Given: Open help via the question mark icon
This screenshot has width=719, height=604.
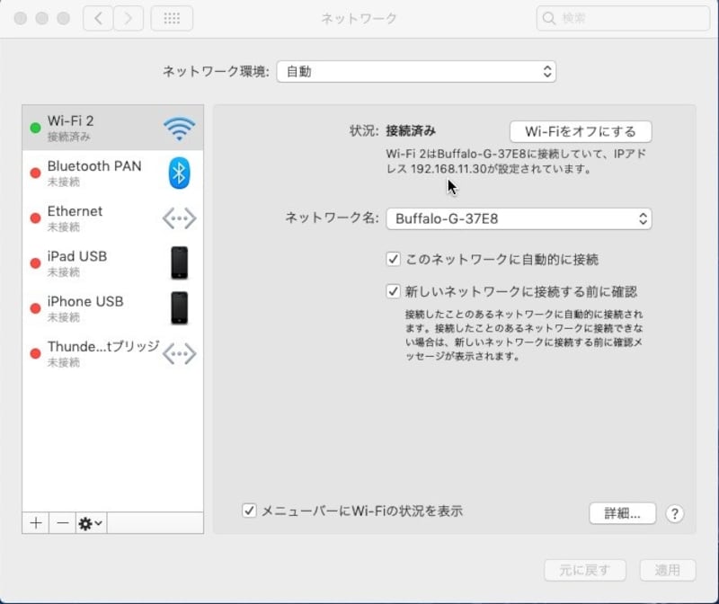Looking at the screenshot, I should (x=674, y=513).
